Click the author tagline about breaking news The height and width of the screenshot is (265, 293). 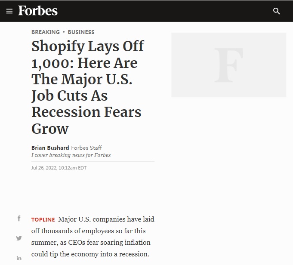point(71,155)
